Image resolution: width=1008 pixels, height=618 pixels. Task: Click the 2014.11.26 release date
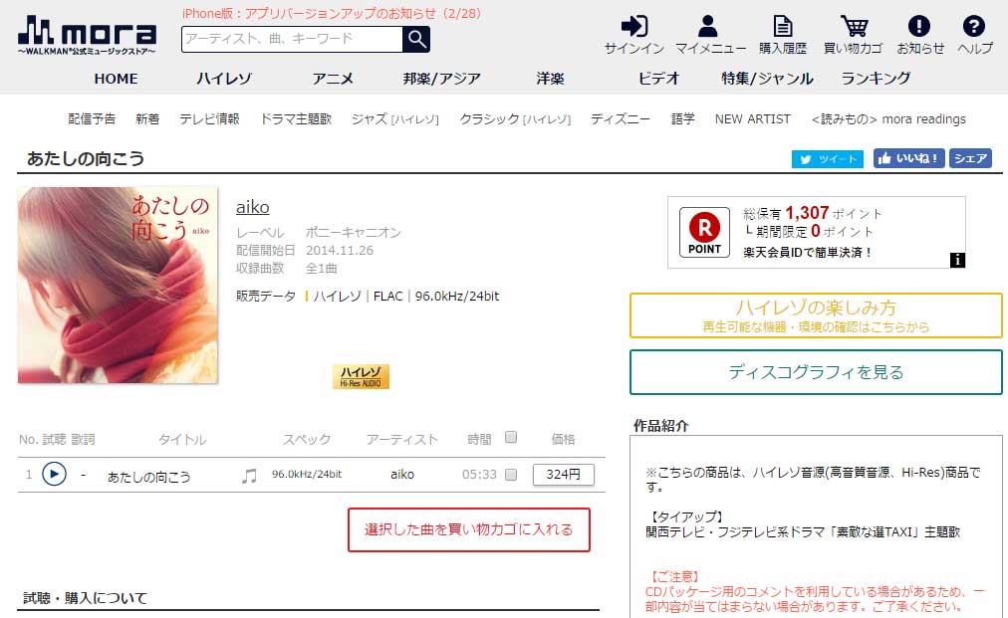[340, 250]
